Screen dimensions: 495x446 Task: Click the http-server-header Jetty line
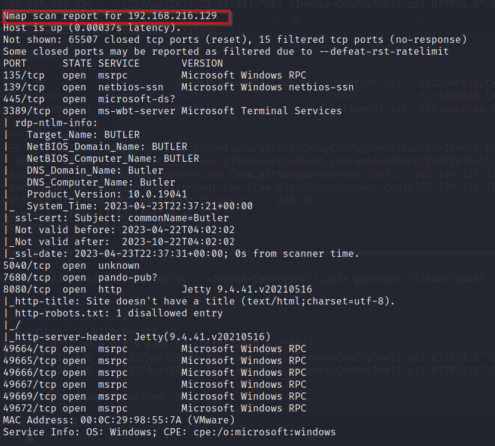click(143, 337)
